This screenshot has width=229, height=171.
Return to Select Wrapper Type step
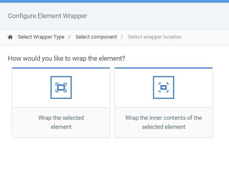click(x=41, y=37)
